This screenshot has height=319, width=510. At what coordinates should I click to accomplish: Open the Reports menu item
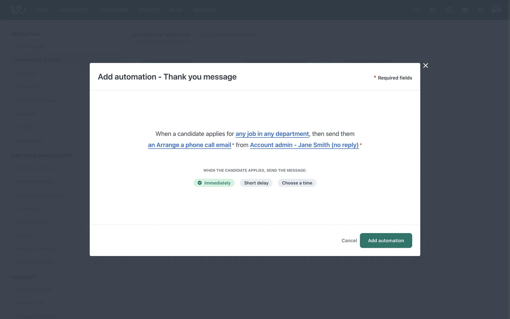204,10
